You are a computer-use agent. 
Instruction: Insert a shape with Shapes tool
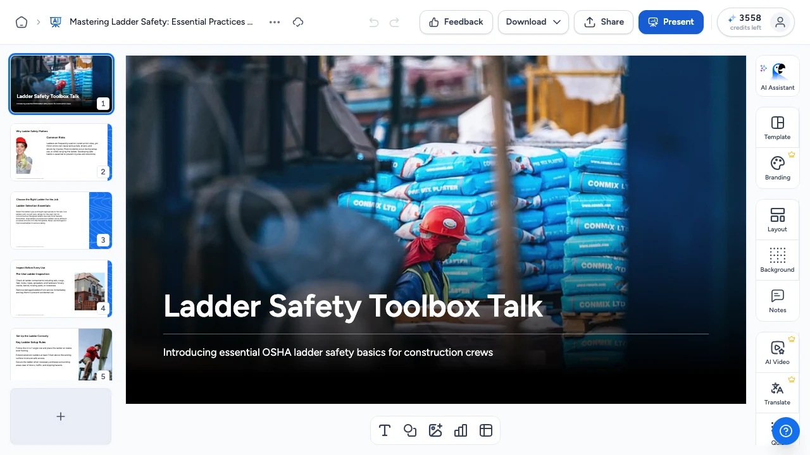pos(410,430)
